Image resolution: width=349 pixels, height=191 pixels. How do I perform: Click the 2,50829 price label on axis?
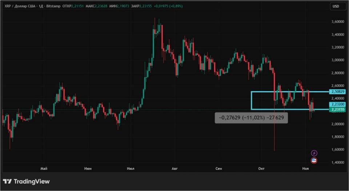click(x=337, y=92)
